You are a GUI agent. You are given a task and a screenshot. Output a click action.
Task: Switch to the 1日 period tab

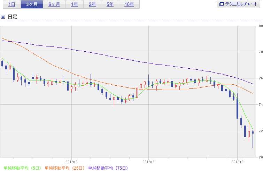pos(12,5)
